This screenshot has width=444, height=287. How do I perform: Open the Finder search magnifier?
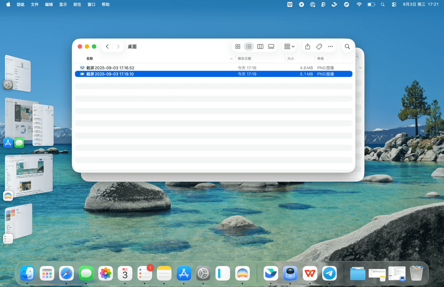[347, 47]
